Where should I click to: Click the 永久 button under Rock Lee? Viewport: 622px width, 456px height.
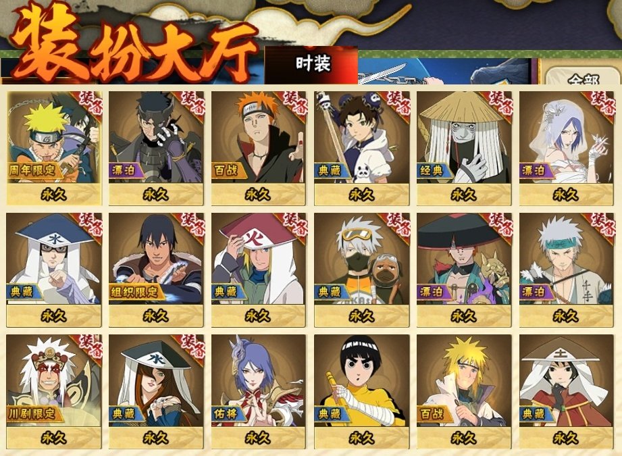tap(361, 437)
